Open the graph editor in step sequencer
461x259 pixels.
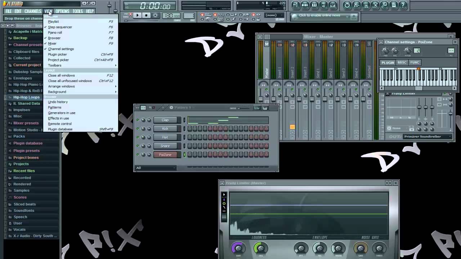[257, 108]
